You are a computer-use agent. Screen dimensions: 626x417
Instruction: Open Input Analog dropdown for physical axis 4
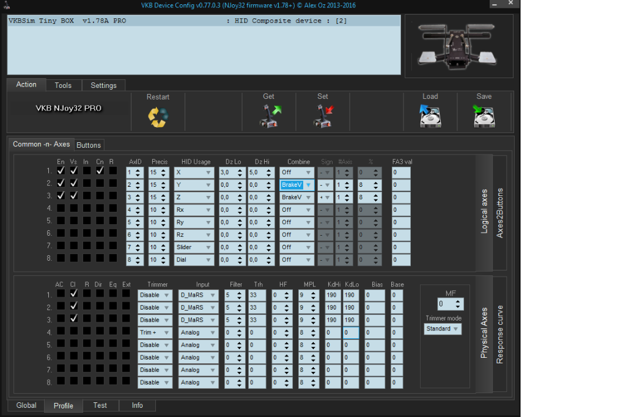tap(198, 333)
